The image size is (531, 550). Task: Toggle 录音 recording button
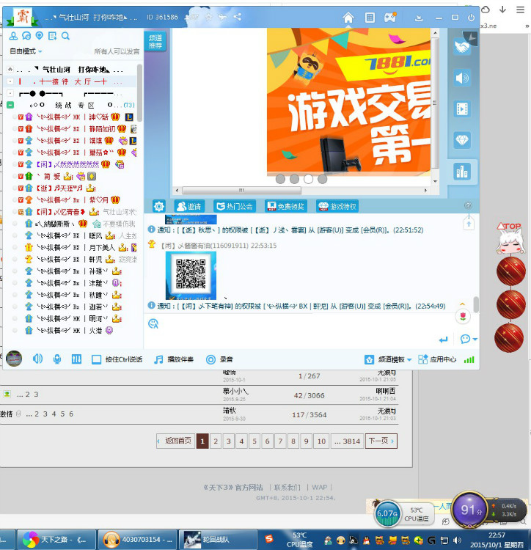(x=219, y=359)
